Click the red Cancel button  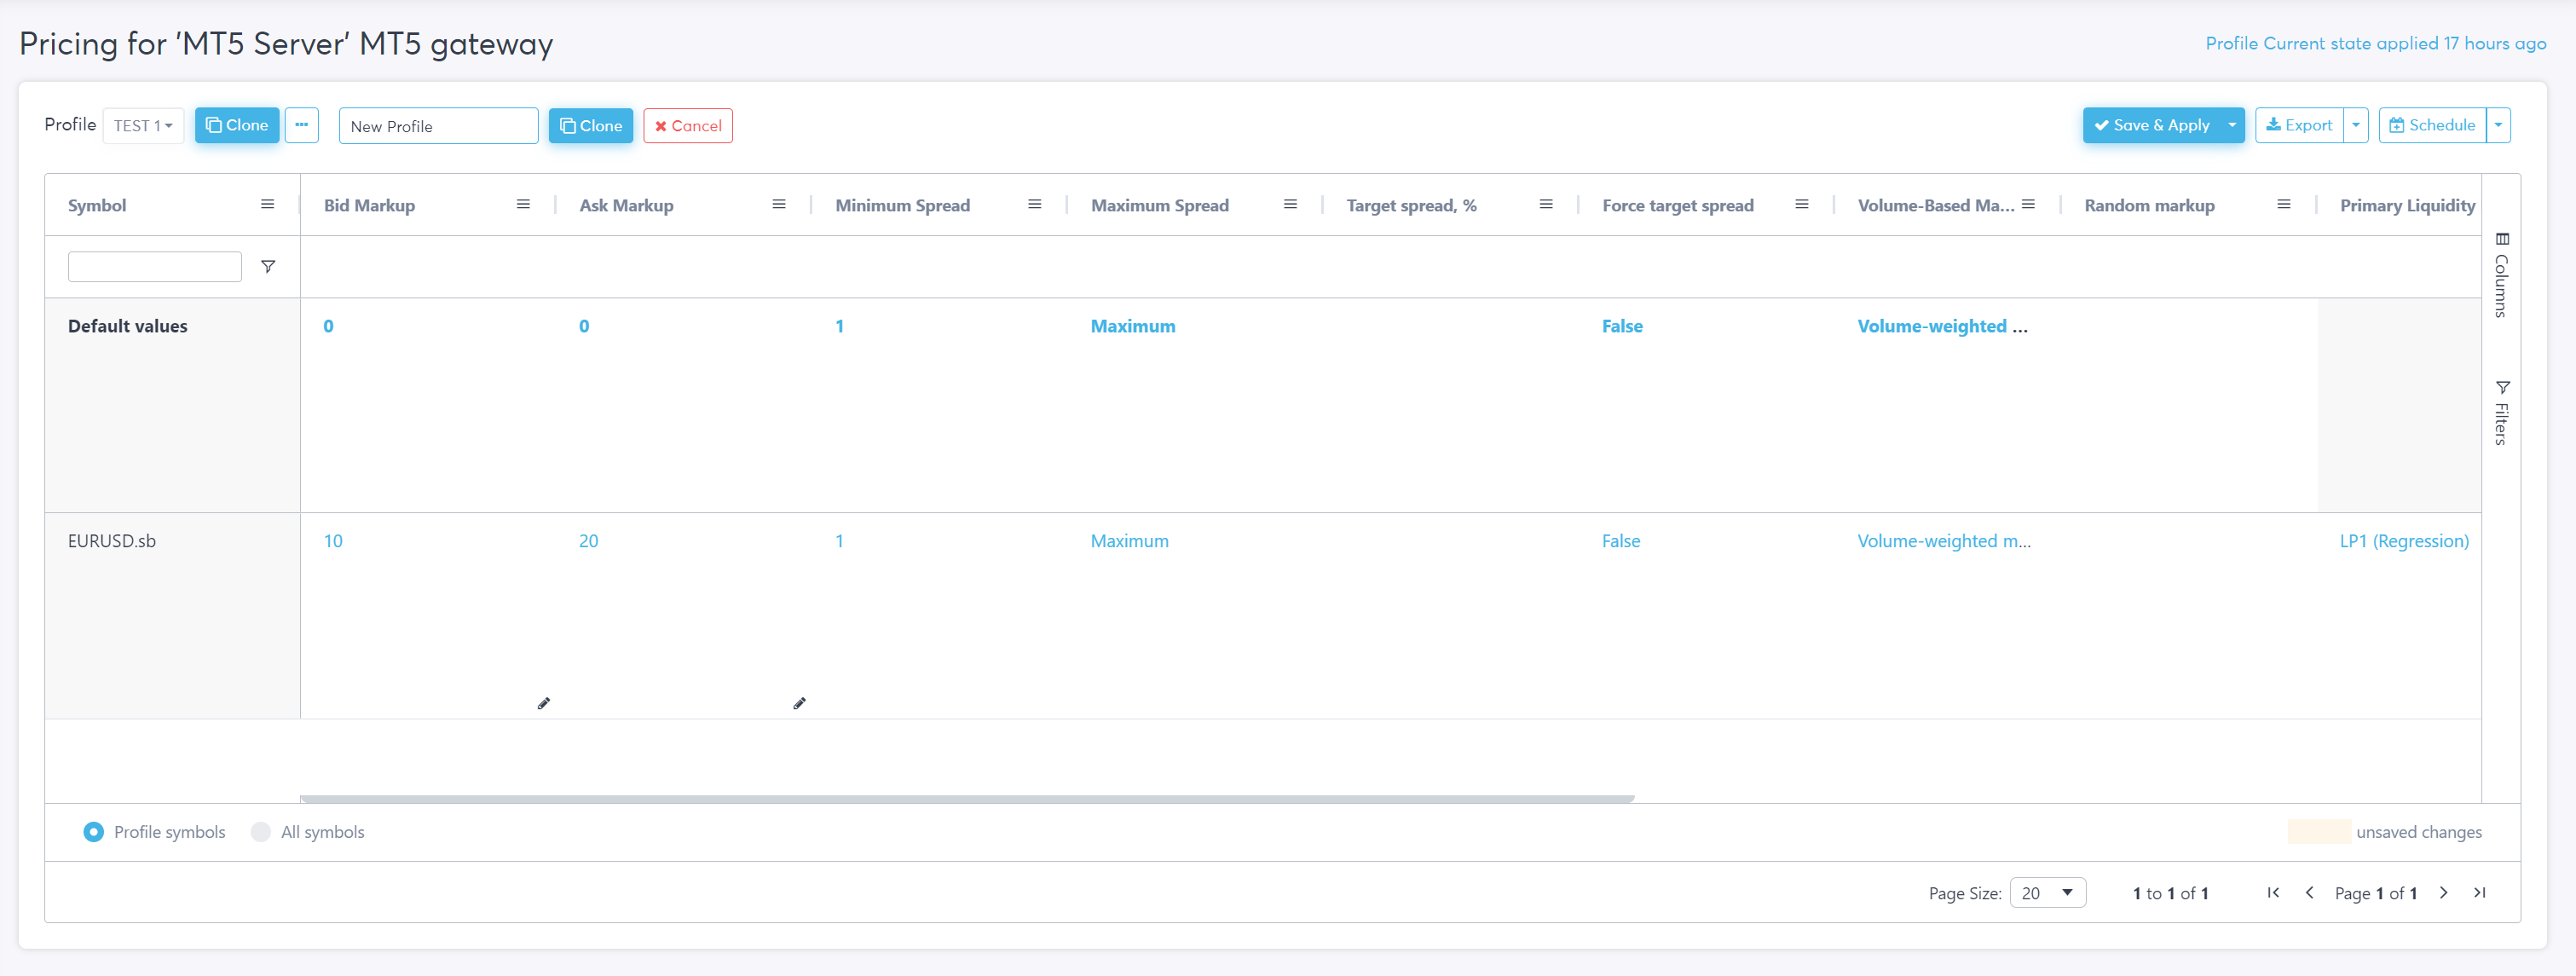[x=688, y=126]
